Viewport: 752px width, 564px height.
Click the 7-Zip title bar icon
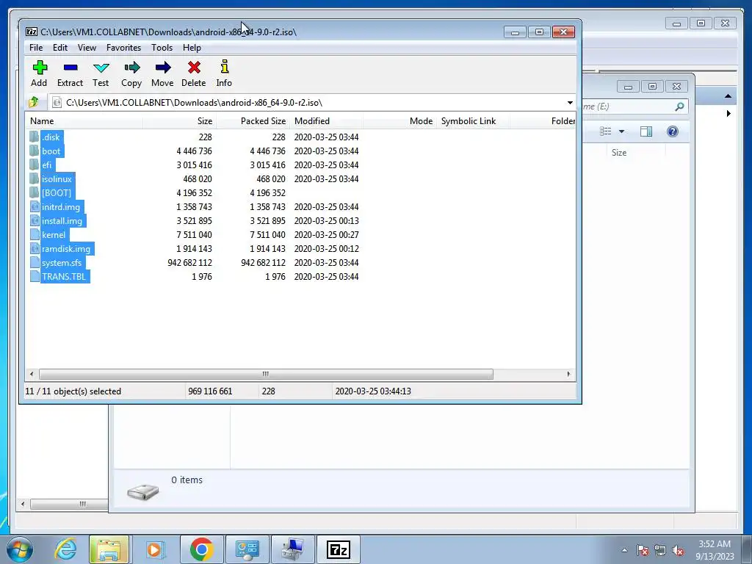(32, 32)
